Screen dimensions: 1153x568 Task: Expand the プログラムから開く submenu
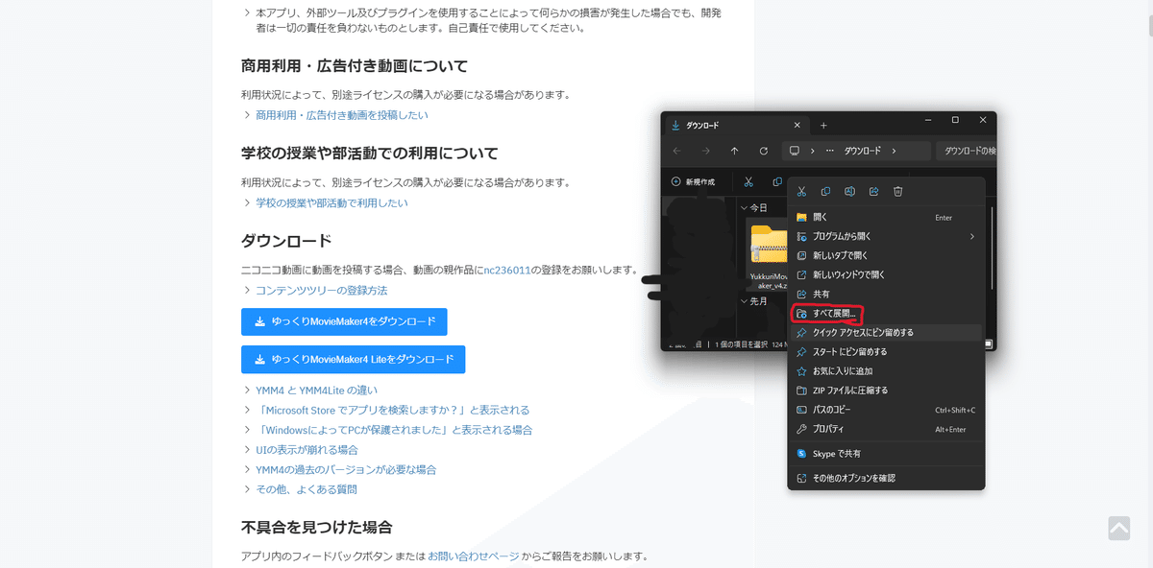[x=886, y=236]
